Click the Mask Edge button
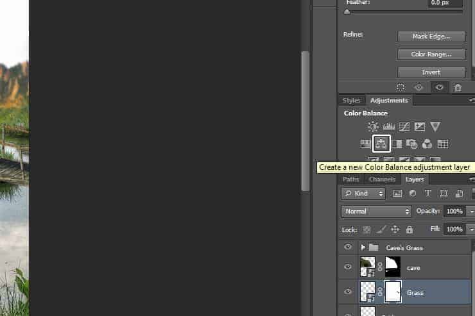This screenshot has width=475, height=316. pos(431,37)
